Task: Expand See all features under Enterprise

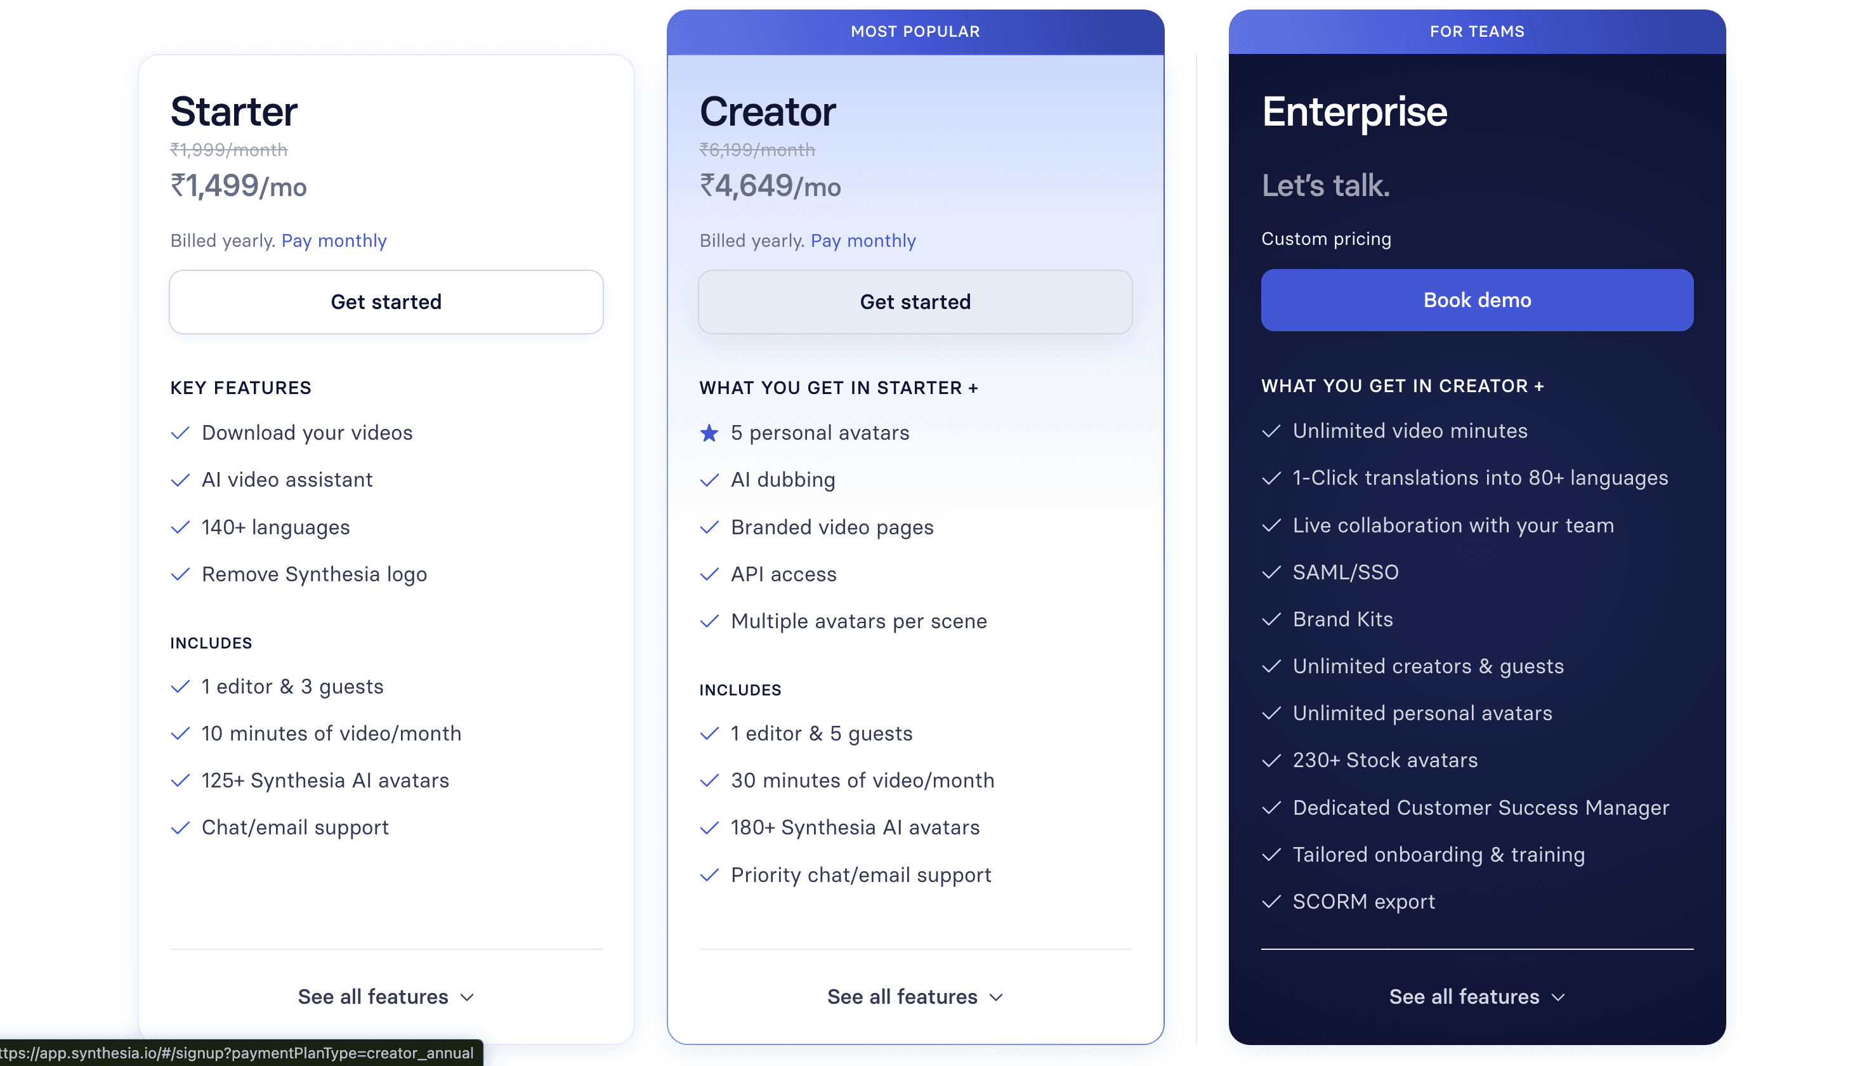Action: point(1477,996)
